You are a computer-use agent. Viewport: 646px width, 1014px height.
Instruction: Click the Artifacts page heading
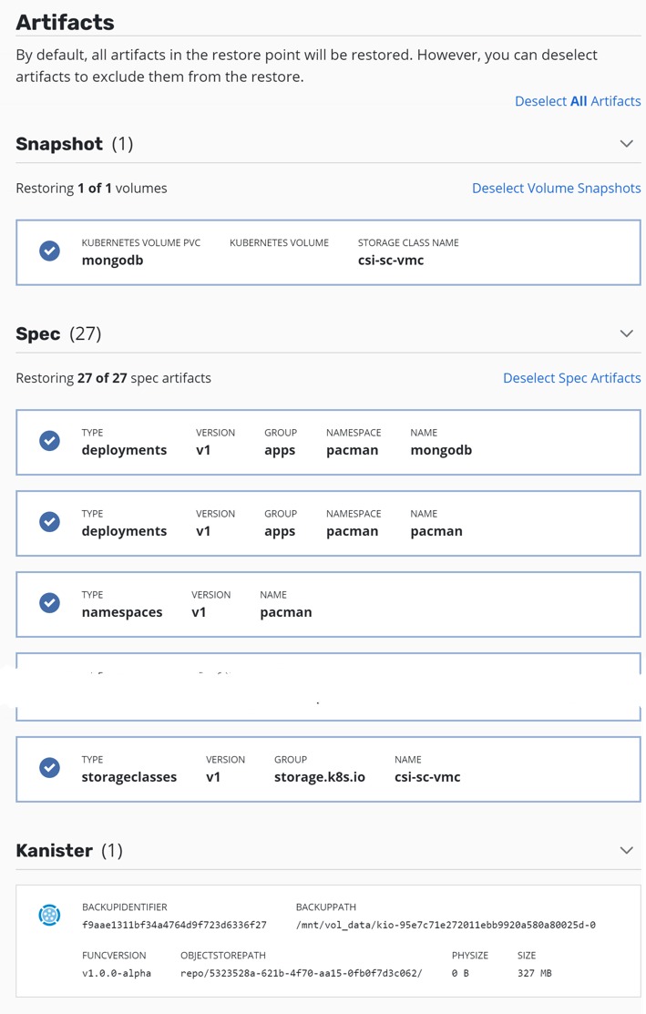(65, 23)
